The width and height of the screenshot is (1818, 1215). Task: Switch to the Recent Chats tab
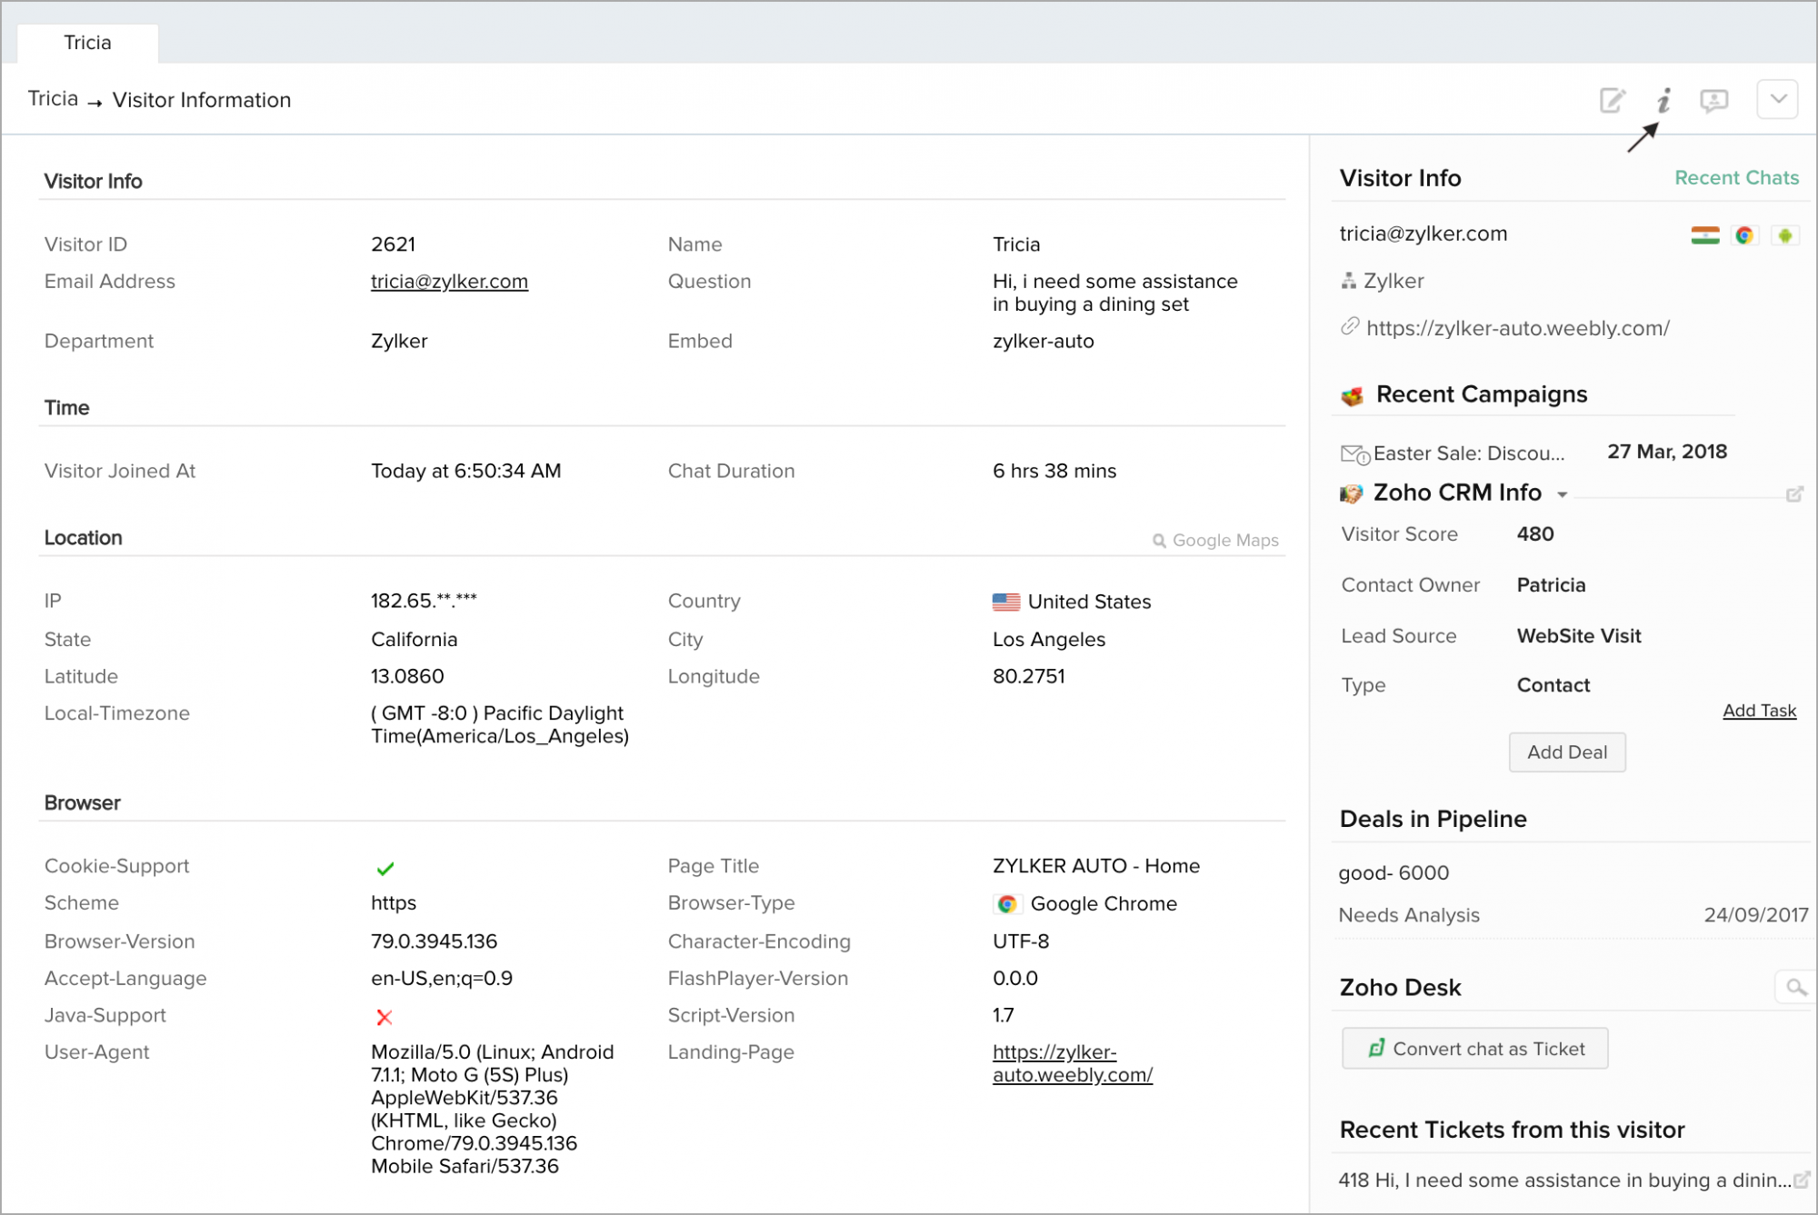point(1736,178)
